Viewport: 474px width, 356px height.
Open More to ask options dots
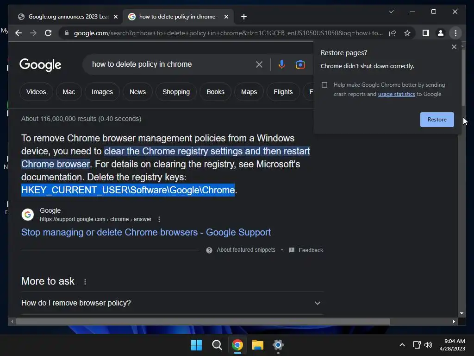pyautogui.click(x=85, y=282)
